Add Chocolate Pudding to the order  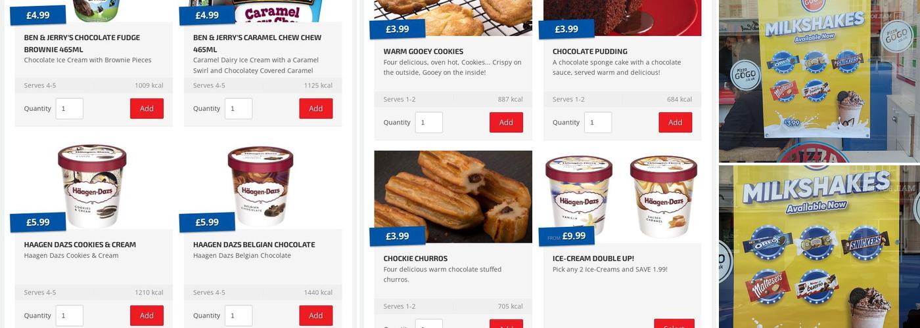(676, 122)
